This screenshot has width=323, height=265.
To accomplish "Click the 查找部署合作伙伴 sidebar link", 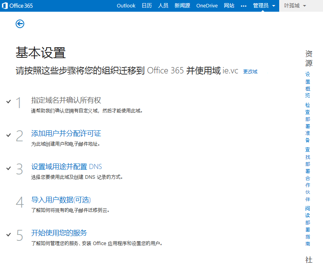I will (308, 174).
